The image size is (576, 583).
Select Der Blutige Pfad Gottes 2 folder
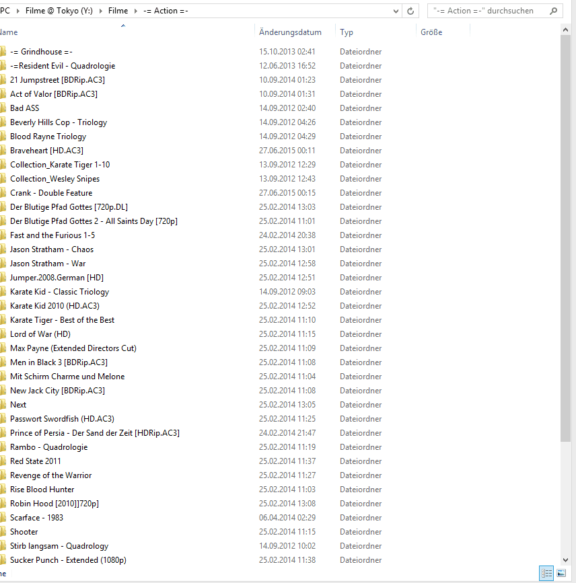pos(94,221)
